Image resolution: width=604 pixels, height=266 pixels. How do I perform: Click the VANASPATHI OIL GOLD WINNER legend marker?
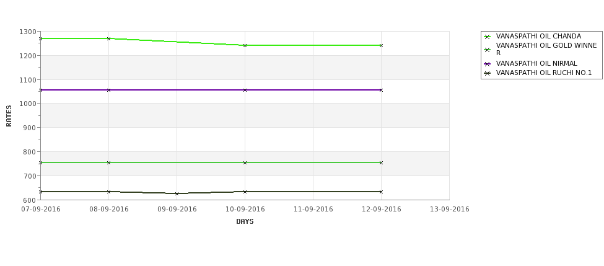point(488,50)
